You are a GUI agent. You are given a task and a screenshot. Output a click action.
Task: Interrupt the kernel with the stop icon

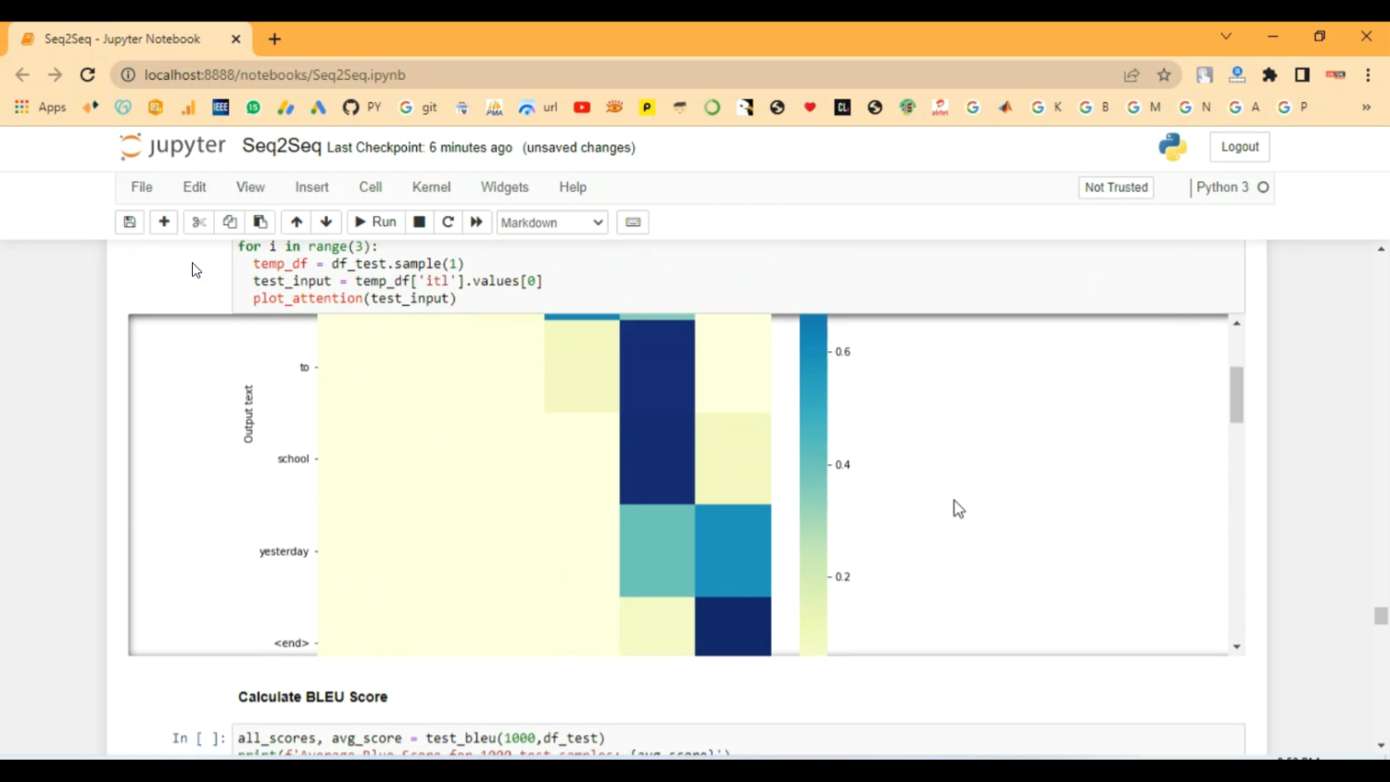point(418,221)
